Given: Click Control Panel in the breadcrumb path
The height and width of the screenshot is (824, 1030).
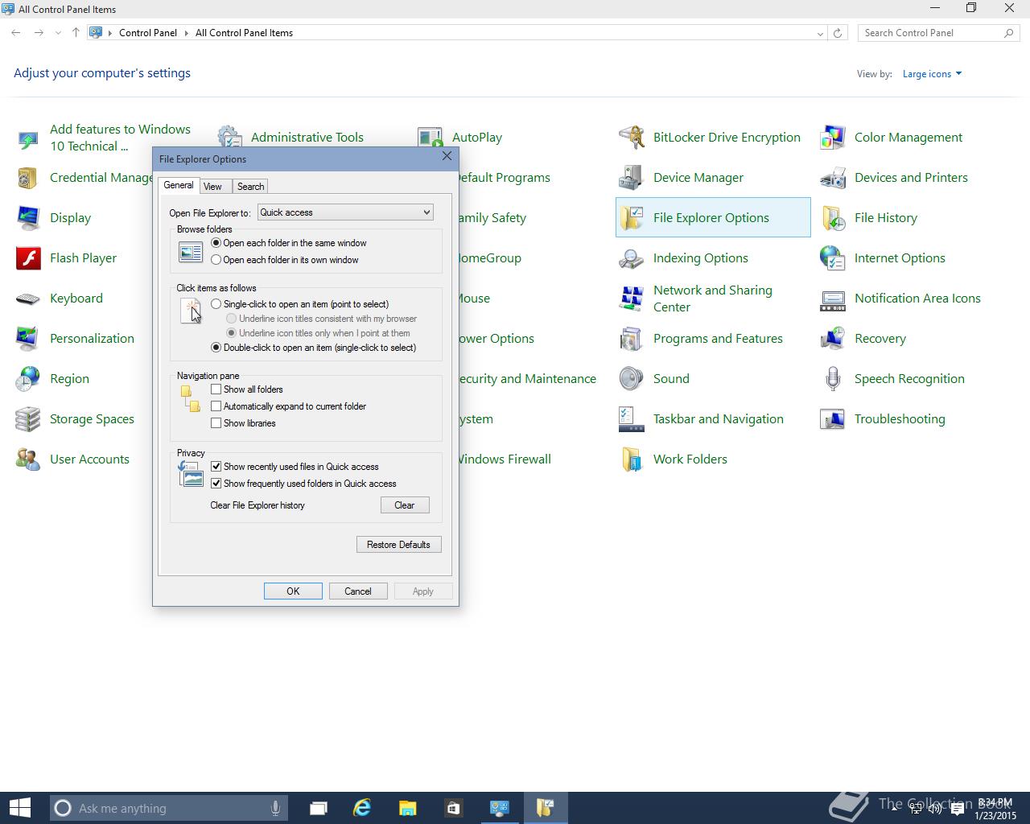Looking at the screenshot, I should coord(148,33).
